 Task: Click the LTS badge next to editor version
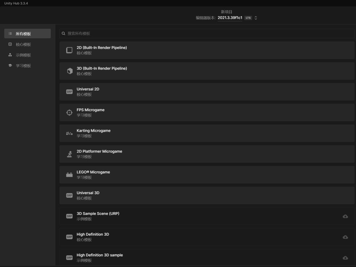(248, 18)
